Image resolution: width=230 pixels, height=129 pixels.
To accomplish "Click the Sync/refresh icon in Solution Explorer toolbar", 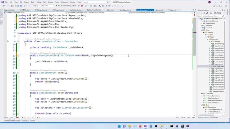I will (215, 13).
